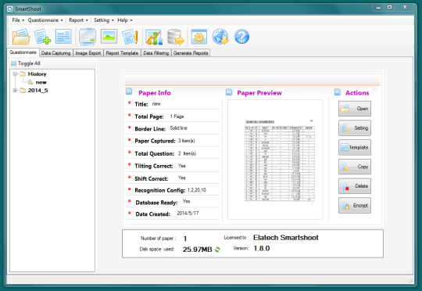
Task: Open the Setting menu
Action: pyautogui.click(x=104, y=20)
